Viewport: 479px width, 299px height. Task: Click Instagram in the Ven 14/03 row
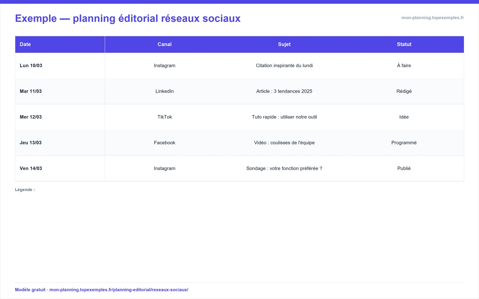pos(165,168)
